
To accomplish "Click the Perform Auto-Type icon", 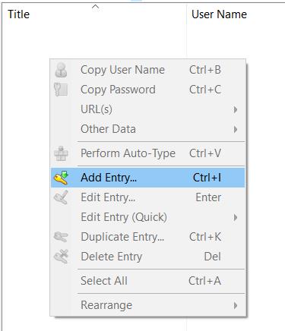I will (x=61, y=153).
